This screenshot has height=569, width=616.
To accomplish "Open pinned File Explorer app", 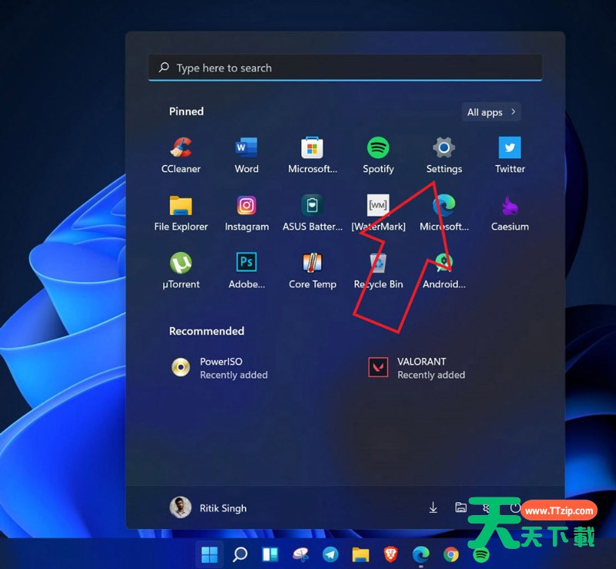I will pyautogui.click(x=181, y=212).
